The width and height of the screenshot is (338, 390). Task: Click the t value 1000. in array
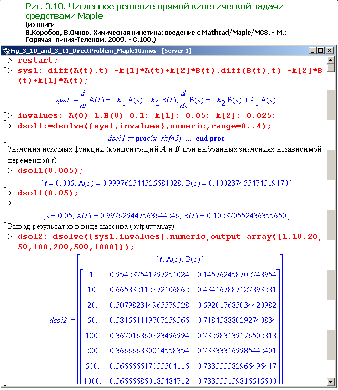click(93, 381)
